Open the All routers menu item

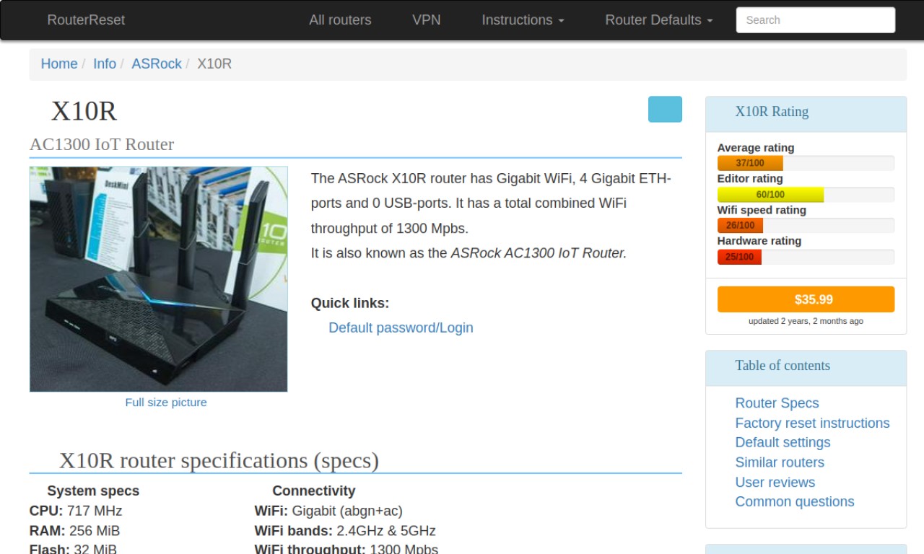coord(340,20)
